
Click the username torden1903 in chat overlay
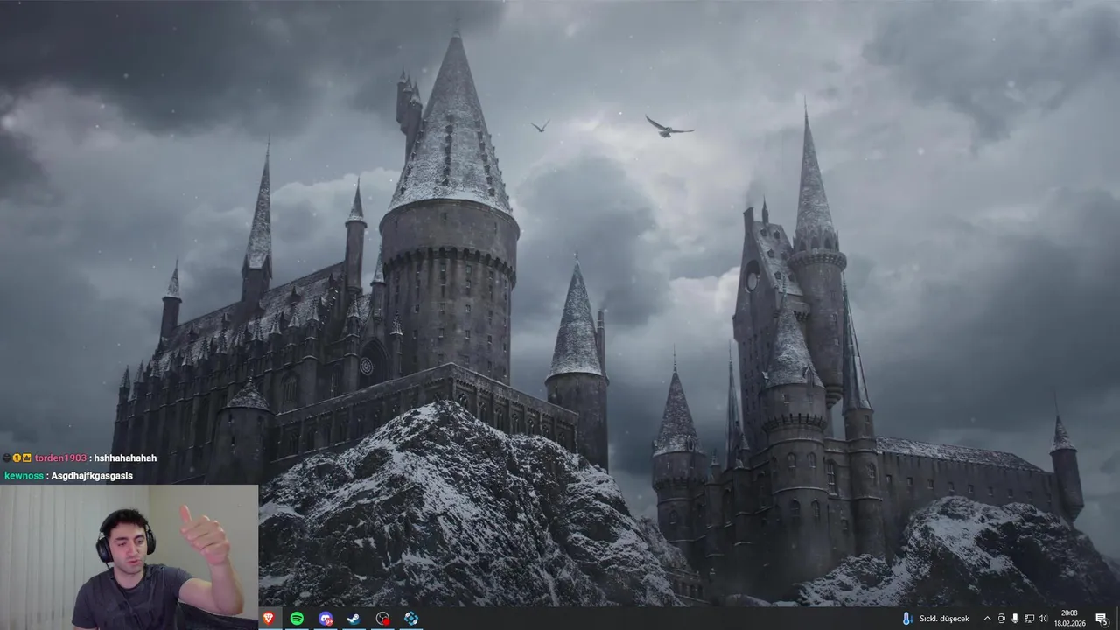point(60,458)
